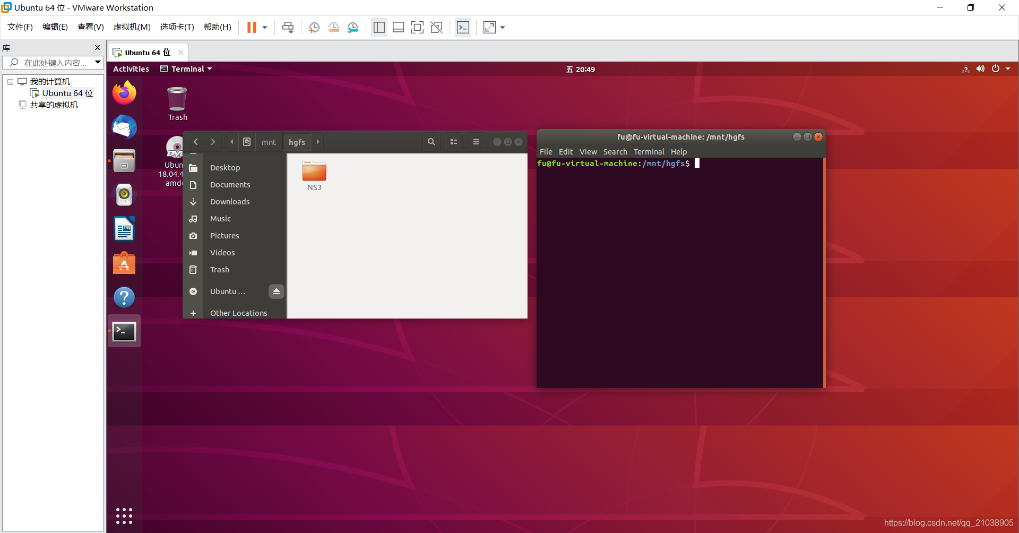Open the snapshot manager icon
Screen dimensions: 1019x533
click(353, 28)
